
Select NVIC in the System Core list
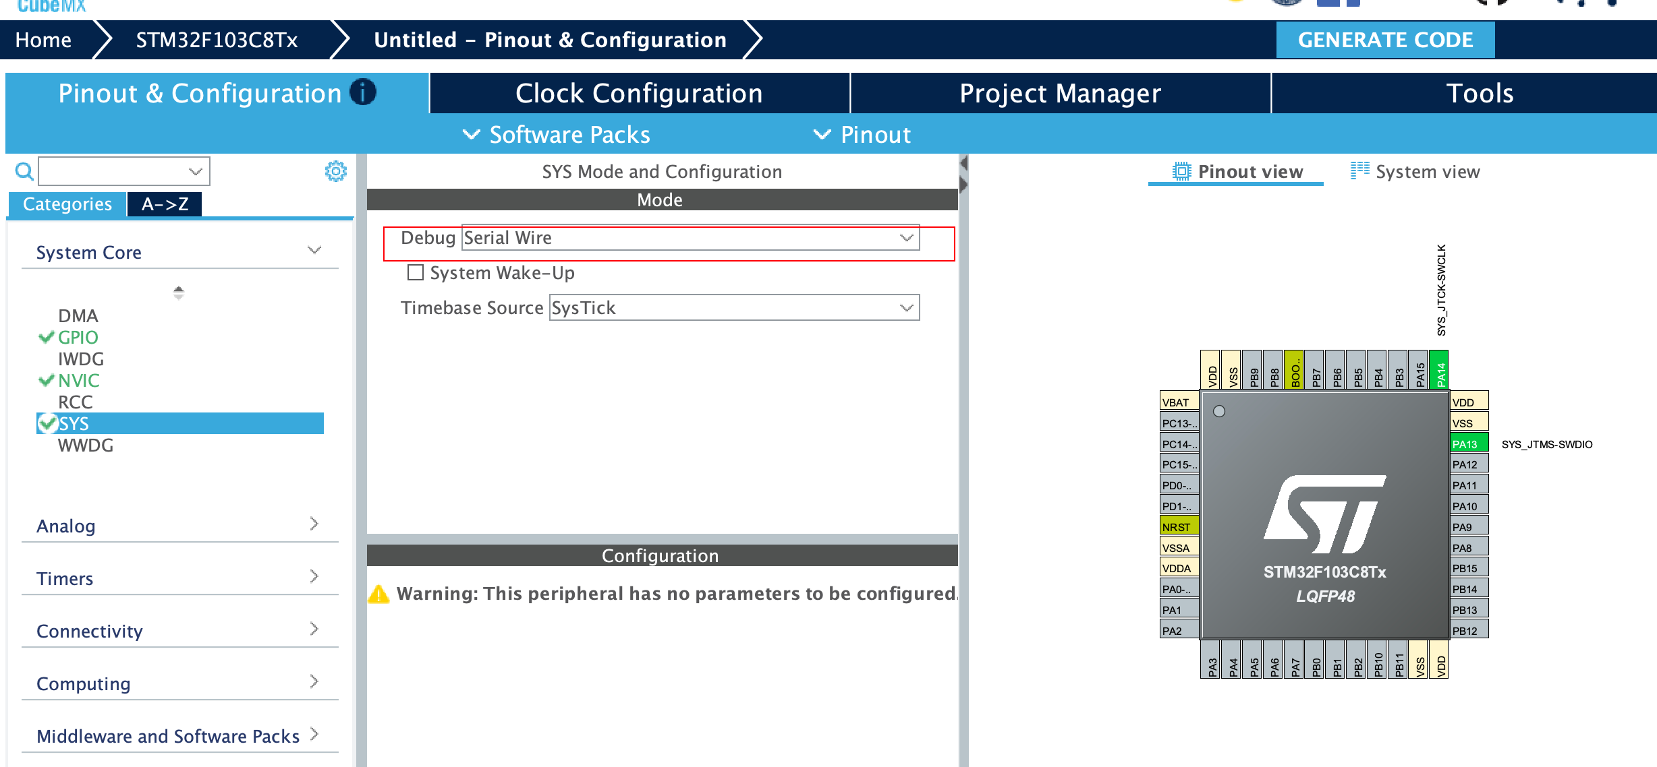point(79,380)
